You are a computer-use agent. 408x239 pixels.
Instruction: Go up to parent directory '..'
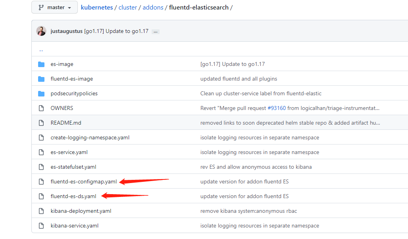[41, 50]
